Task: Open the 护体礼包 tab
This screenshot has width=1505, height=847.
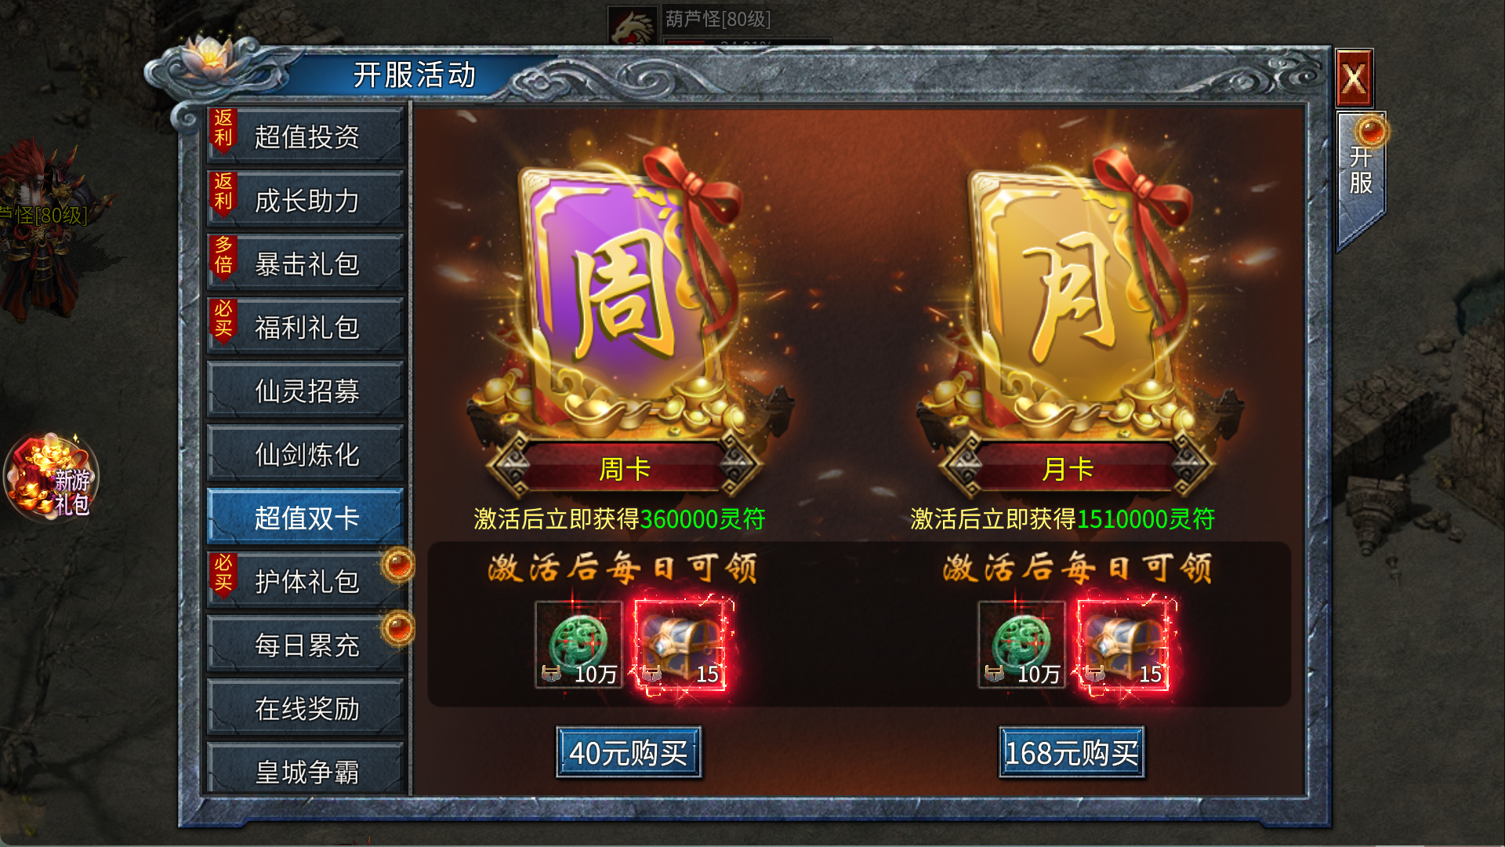Action: 306,581
